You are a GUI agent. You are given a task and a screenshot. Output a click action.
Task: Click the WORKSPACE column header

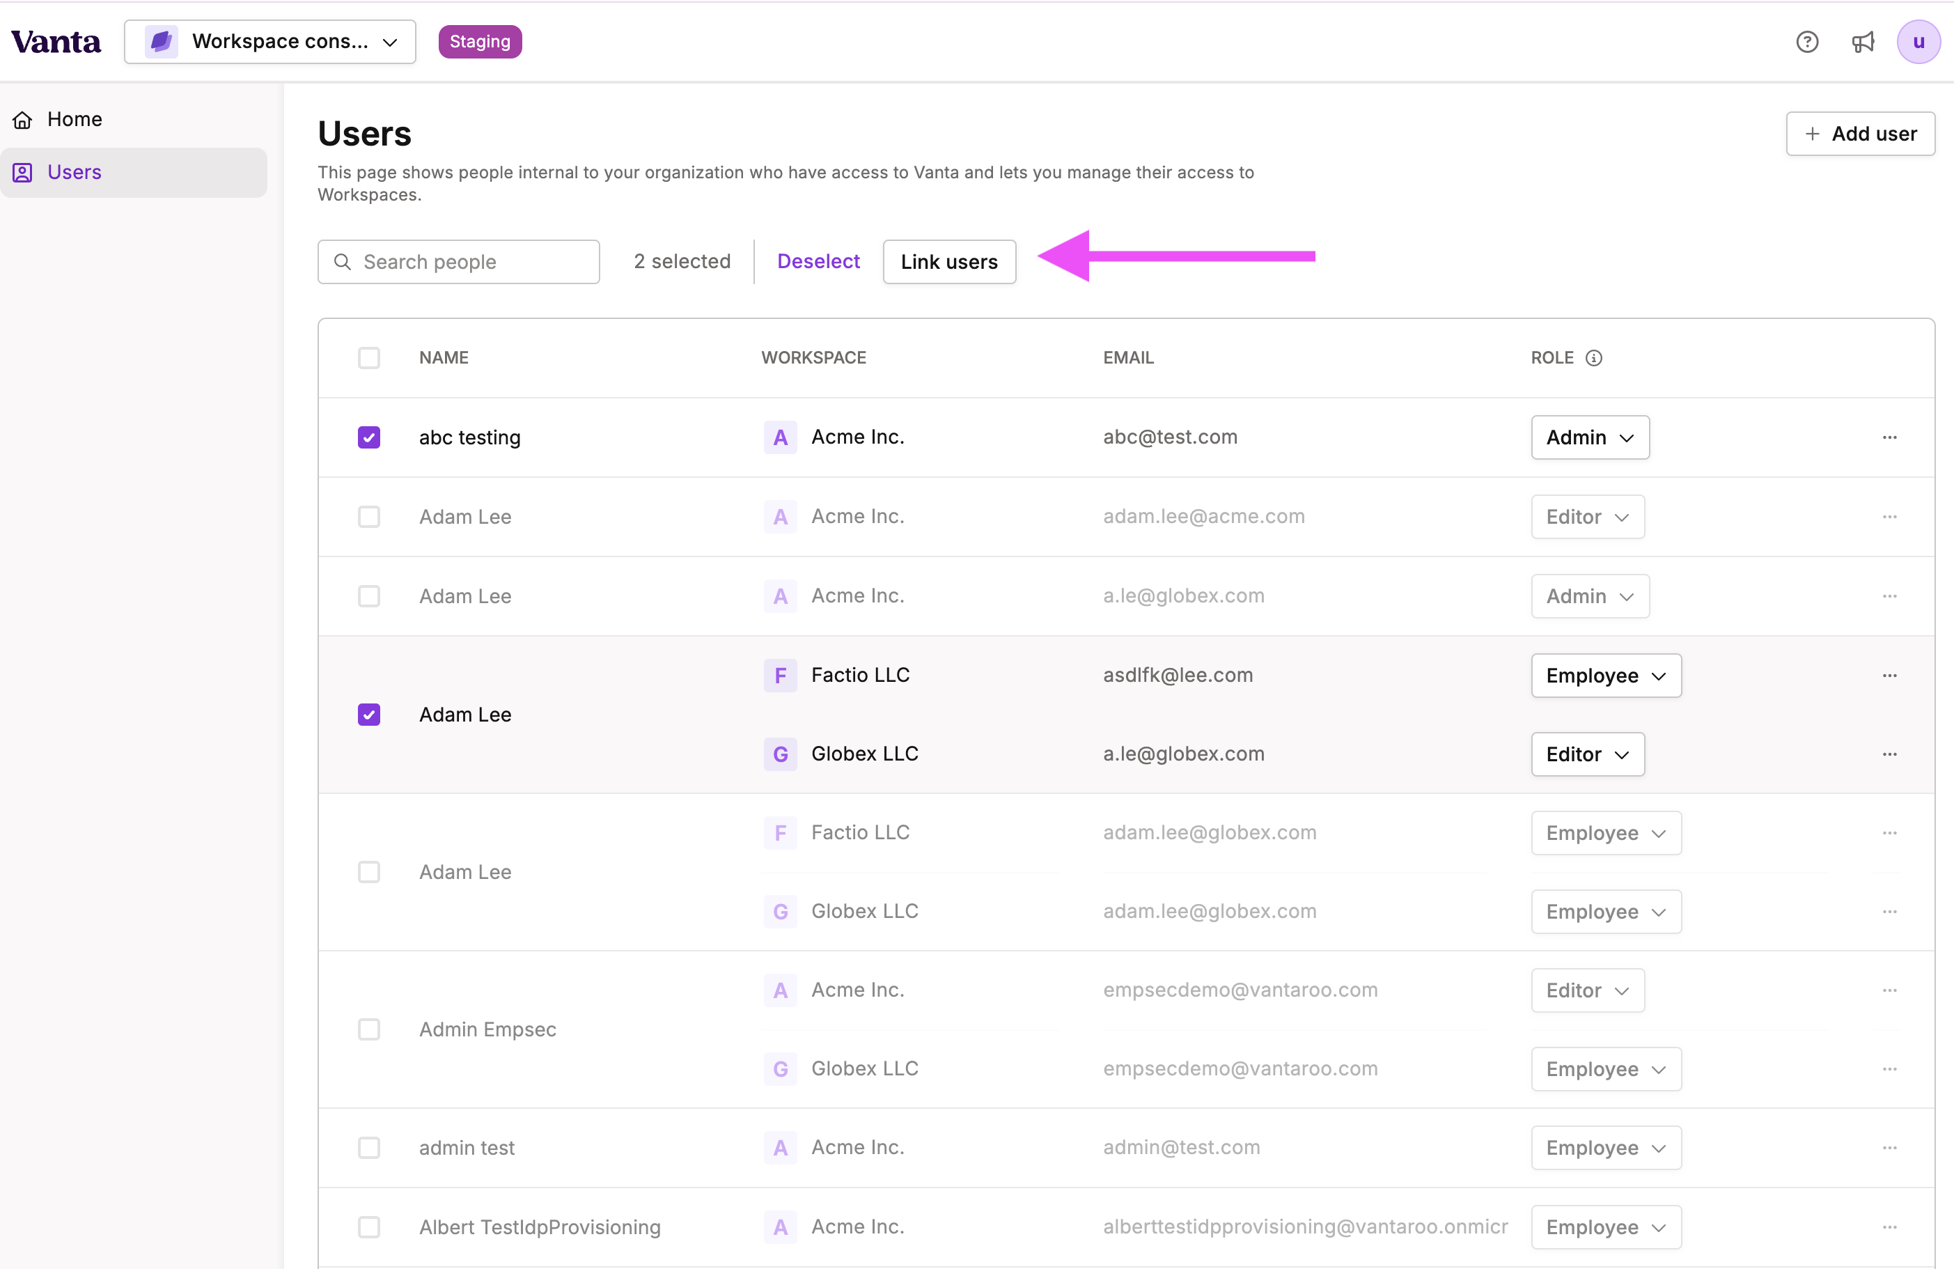813,358
